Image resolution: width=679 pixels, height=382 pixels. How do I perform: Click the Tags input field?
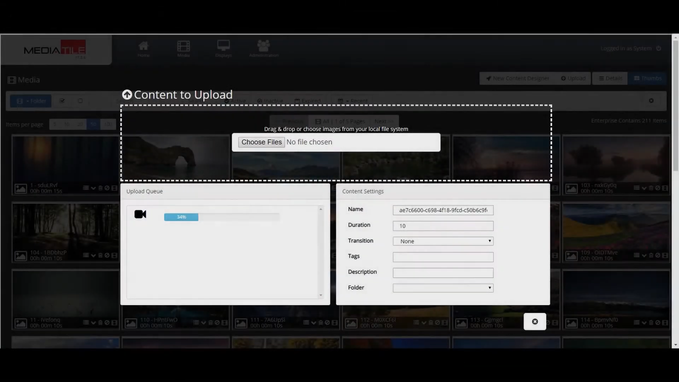coord(443,257)
